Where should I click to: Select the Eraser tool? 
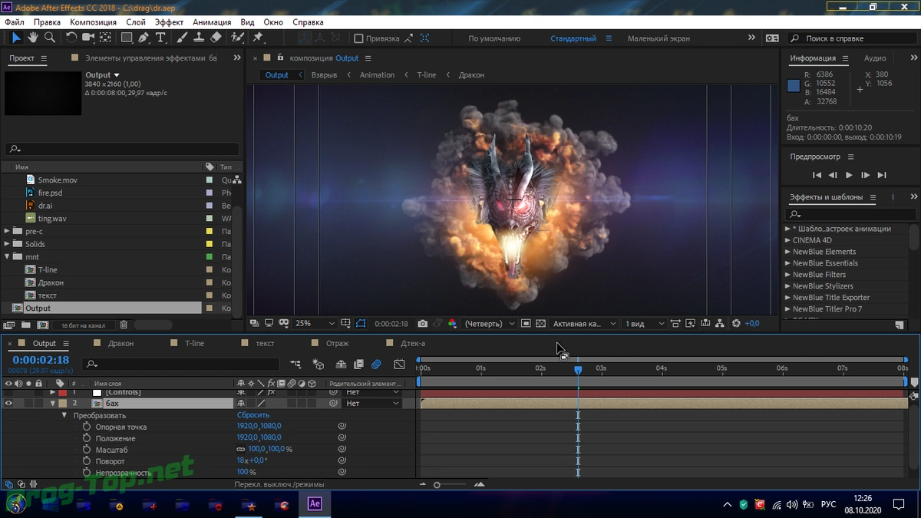point(216,38)
